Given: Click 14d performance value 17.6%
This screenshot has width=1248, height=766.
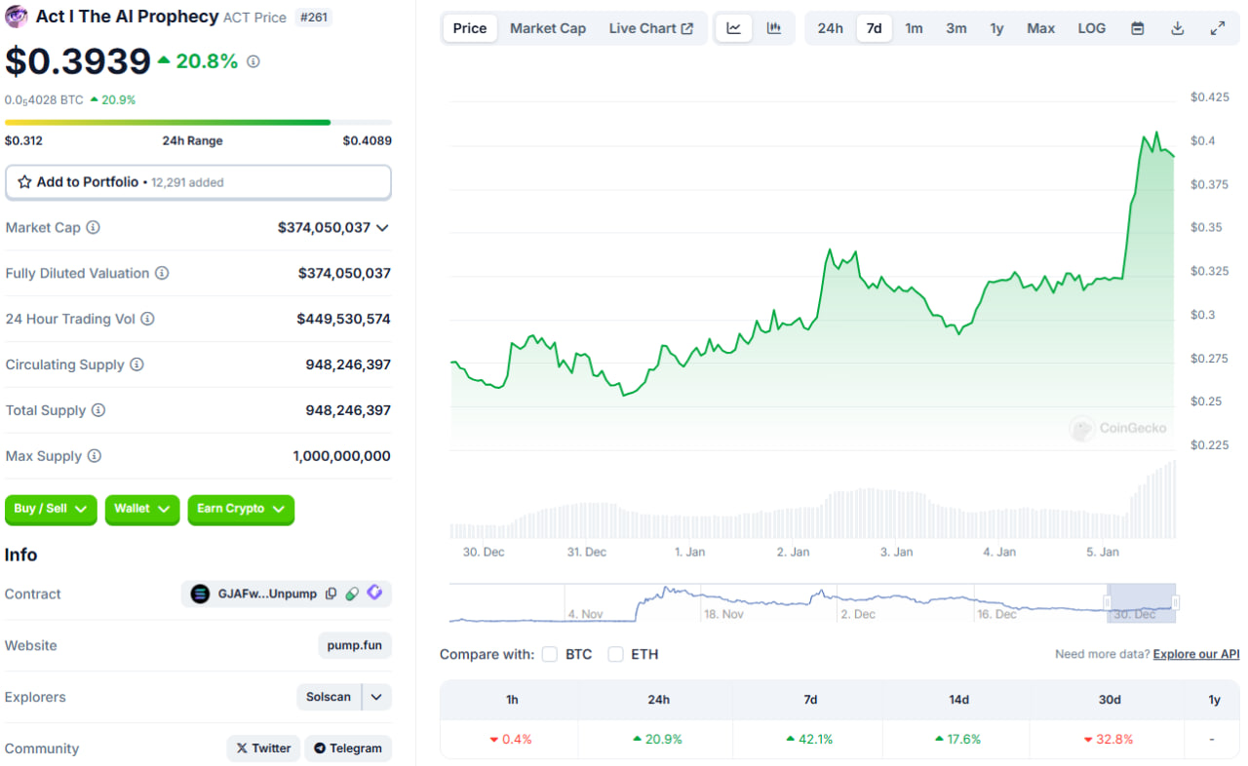Looking at the screenshot, I should [x=958, y=739].
